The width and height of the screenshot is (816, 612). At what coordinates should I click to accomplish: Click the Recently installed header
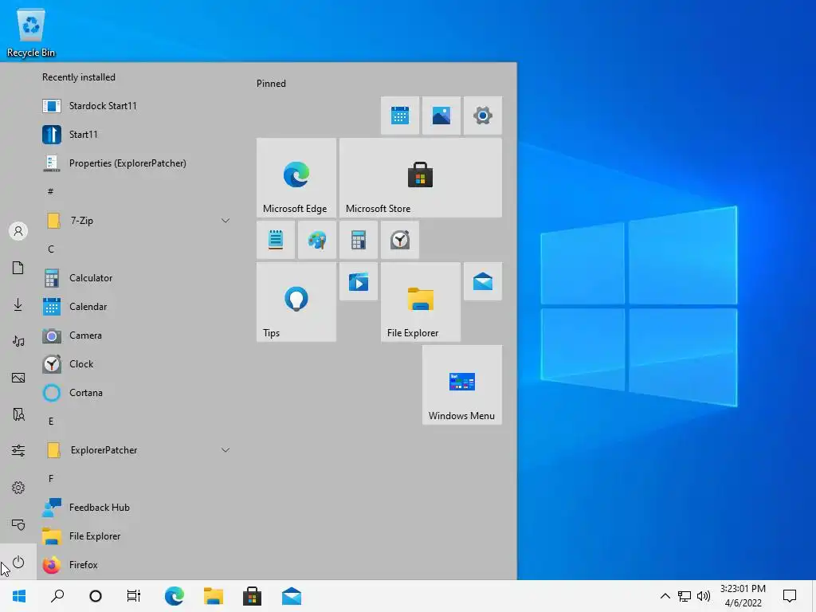tap(79, 77)
